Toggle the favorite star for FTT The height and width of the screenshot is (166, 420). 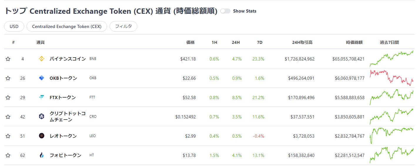coord(8,98)
